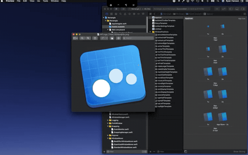Open Xcode report navigator icon
The width and height of the screenshot is (248, 155).
coord(143,14)
